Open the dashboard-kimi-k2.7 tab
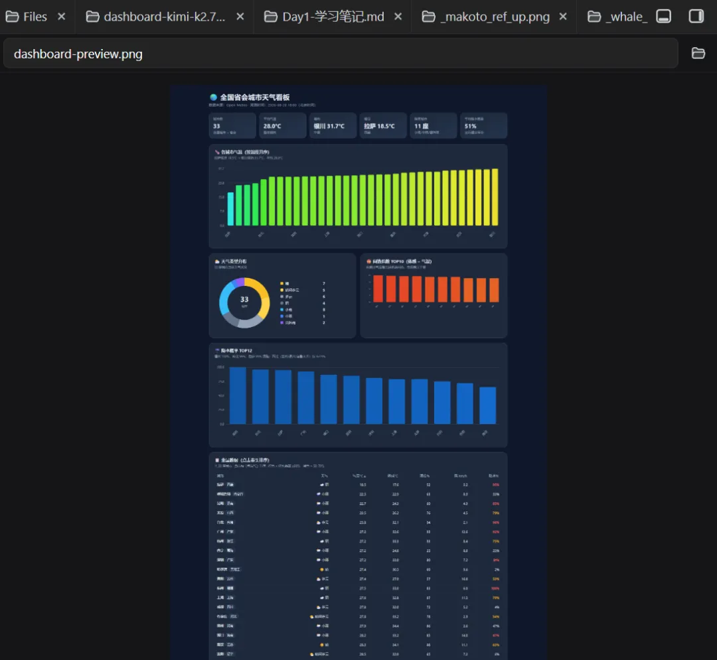The image size is (717, 660). [x=155, y=17]
